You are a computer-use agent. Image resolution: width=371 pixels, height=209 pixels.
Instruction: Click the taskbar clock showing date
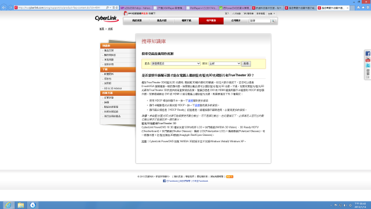pyautogui.click(x=360, y=205)
